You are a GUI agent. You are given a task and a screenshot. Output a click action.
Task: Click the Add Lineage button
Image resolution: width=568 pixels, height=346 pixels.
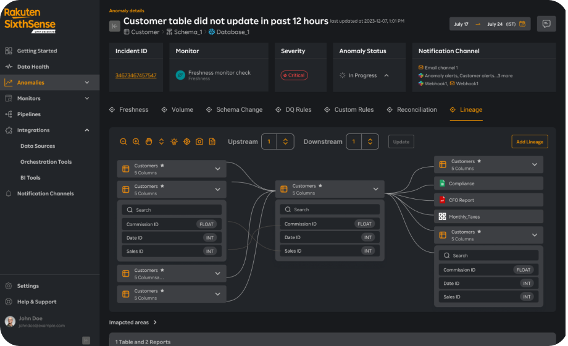pyautogui.click(x=530, y=142)
